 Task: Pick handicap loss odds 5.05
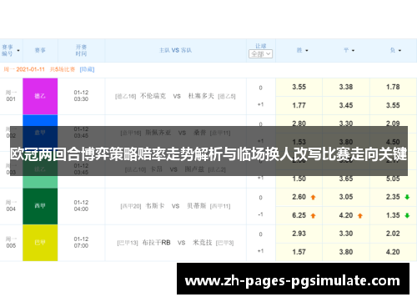pos(393,179)
